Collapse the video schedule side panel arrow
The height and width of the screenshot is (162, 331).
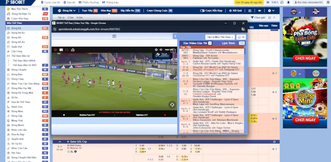coord(175,36)
